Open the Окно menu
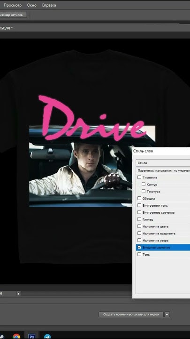190x339 pixels. click(x=32, y=5)
